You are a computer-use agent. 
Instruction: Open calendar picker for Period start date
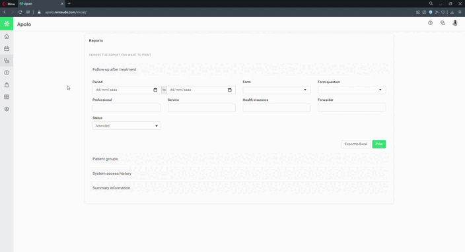pyautogui.click(x=155, y=90)
